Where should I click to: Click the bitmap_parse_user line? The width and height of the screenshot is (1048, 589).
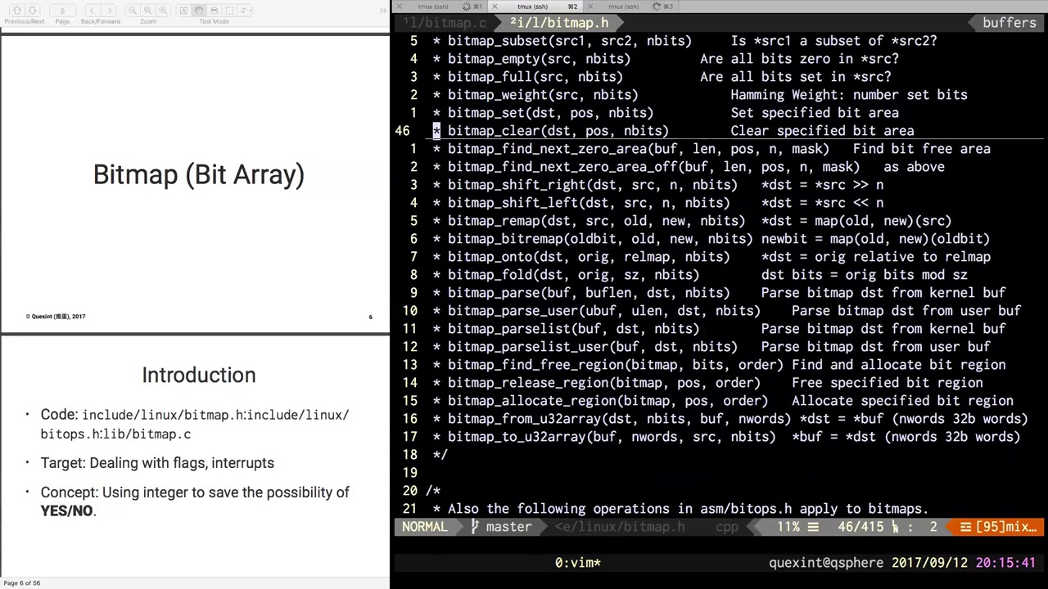tap(727, 311)
